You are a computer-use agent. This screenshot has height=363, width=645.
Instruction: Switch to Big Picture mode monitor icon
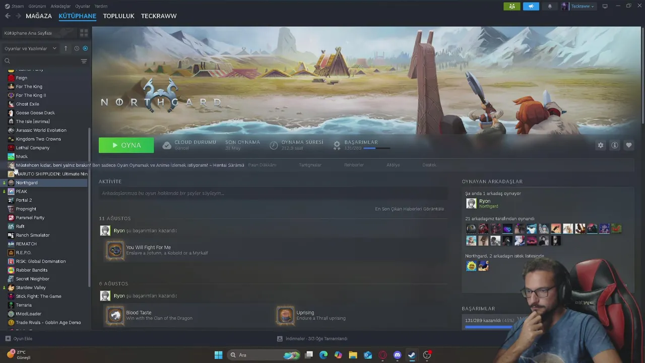[x=605, y=6]
